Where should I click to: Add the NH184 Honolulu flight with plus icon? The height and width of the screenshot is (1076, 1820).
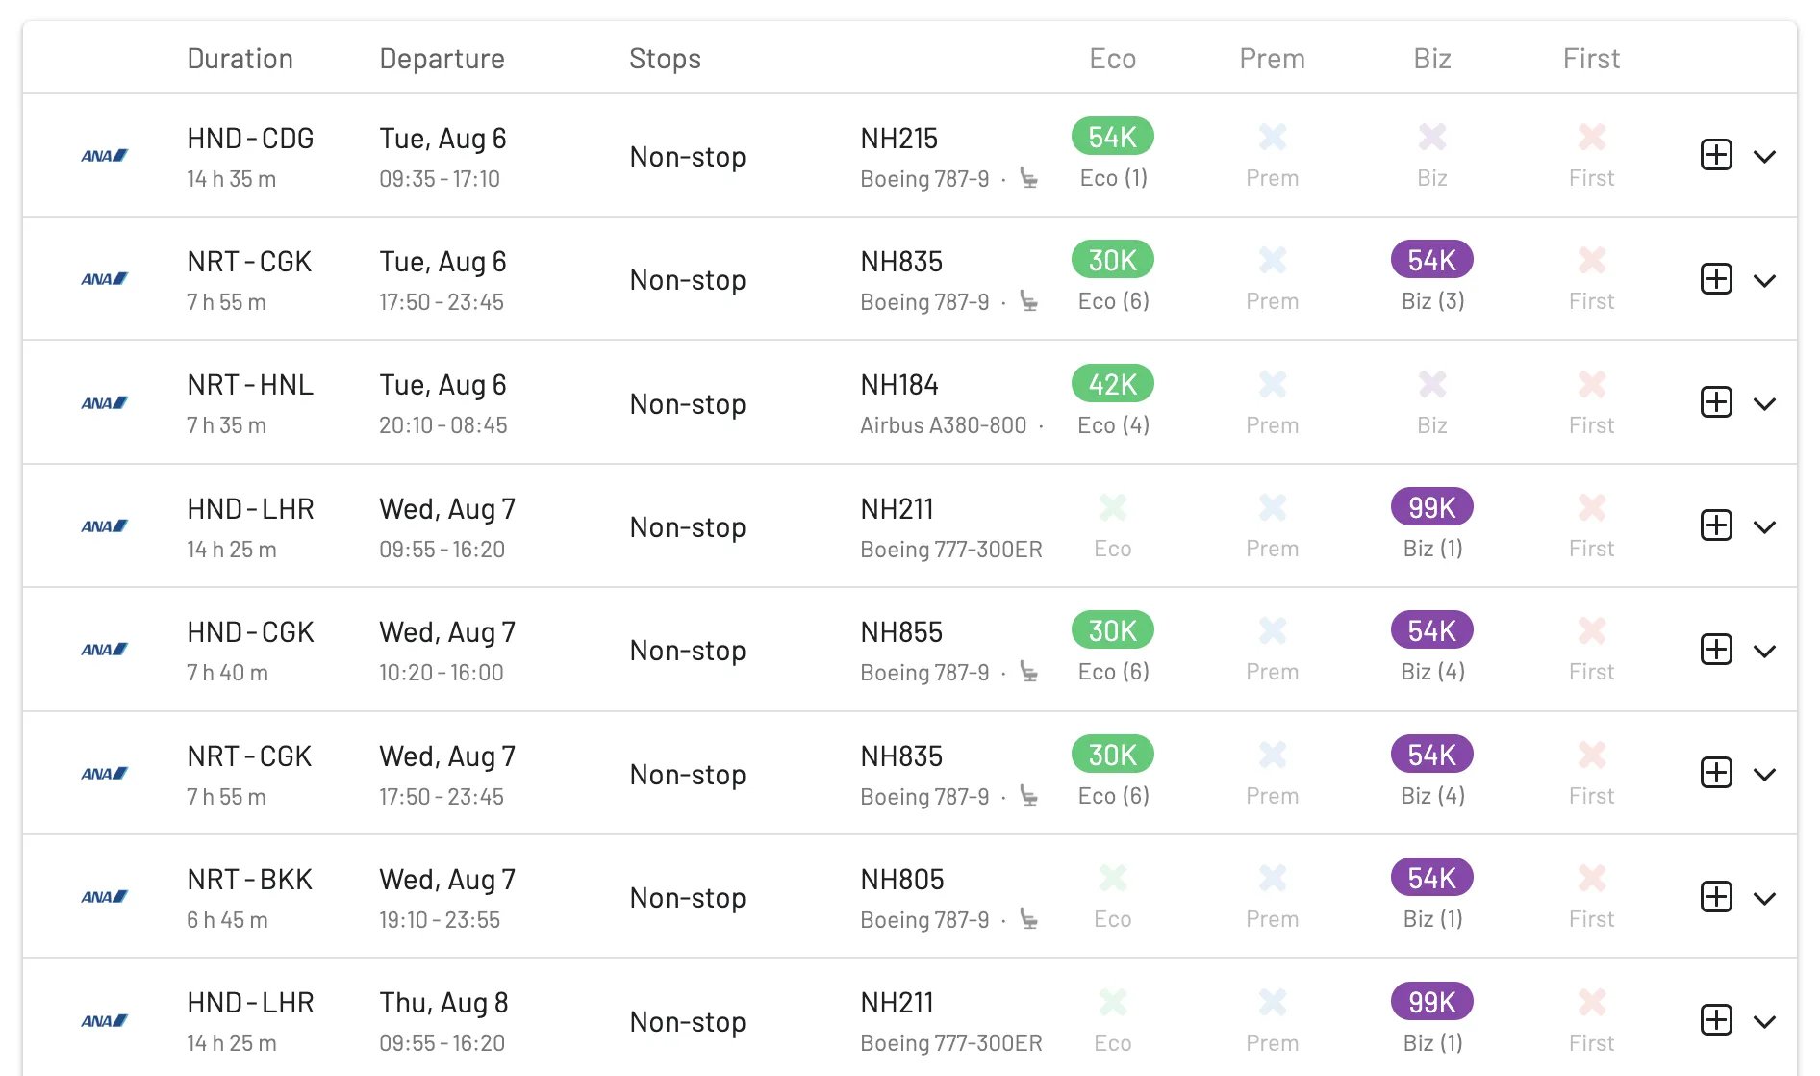click(1716, 402)
